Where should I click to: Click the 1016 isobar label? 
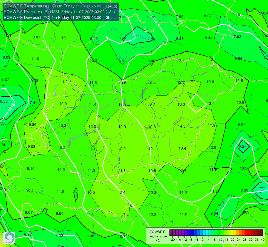45,44
